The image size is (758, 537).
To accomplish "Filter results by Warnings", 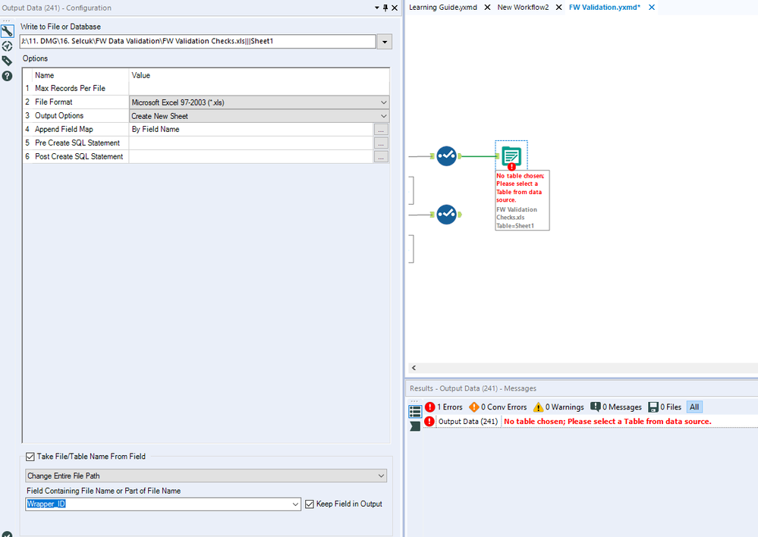I will click(558, 407).
